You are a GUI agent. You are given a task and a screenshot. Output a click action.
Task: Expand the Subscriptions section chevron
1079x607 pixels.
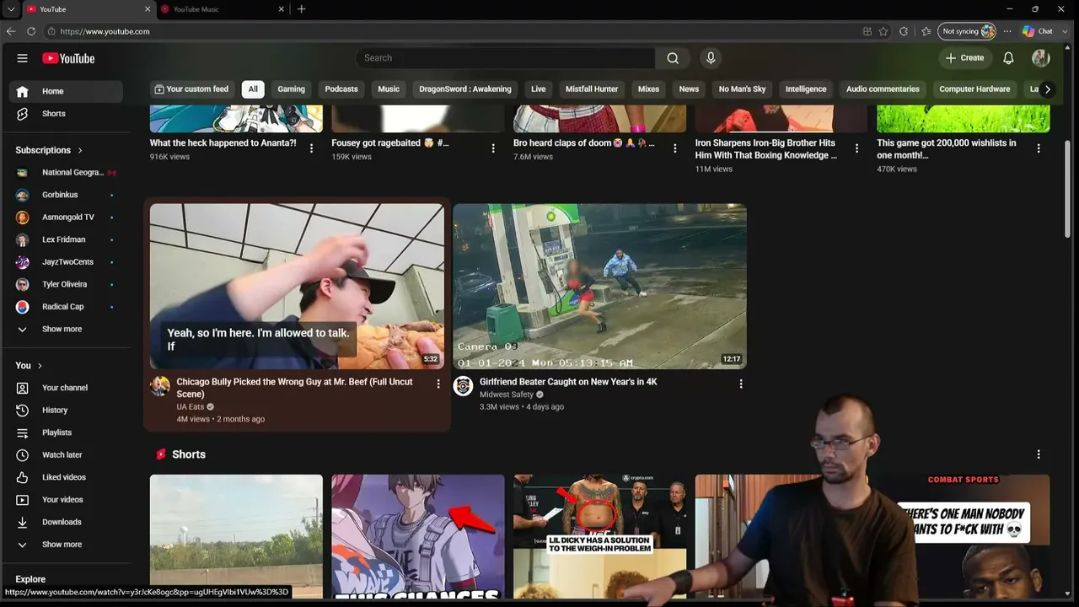click(x=80, y=150)
